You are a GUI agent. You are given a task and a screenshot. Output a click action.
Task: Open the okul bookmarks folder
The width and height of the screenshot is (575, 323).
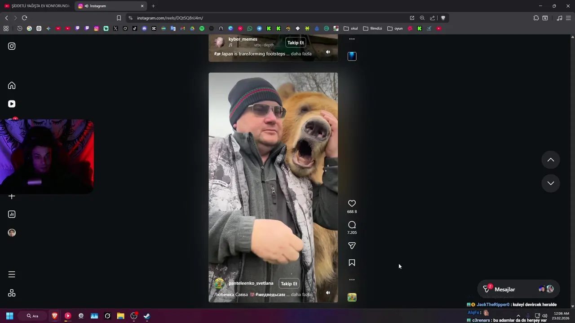point(351,28)
